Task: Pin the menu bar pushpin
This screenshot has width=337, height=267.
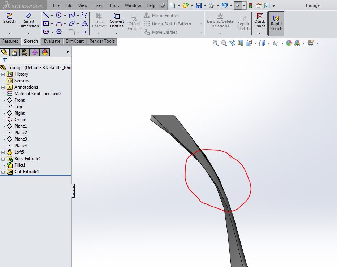Action: (x=163, y=5)
